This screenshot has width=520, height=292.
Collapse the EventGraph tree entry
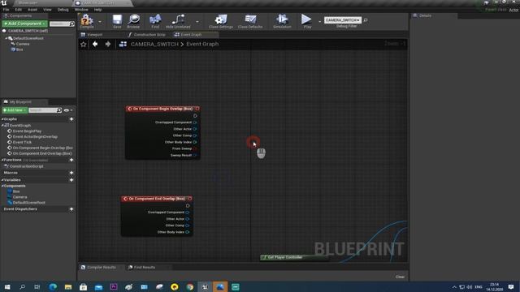pyautogui.click(x=3, y=126)
